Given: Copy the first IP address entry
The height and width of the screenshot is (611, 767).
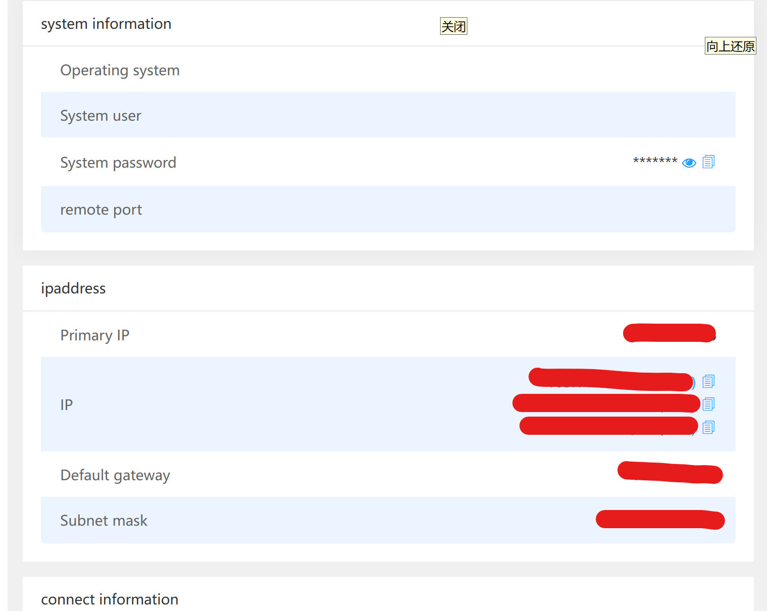Looking at the screenshot, I should tap(708, 381).
